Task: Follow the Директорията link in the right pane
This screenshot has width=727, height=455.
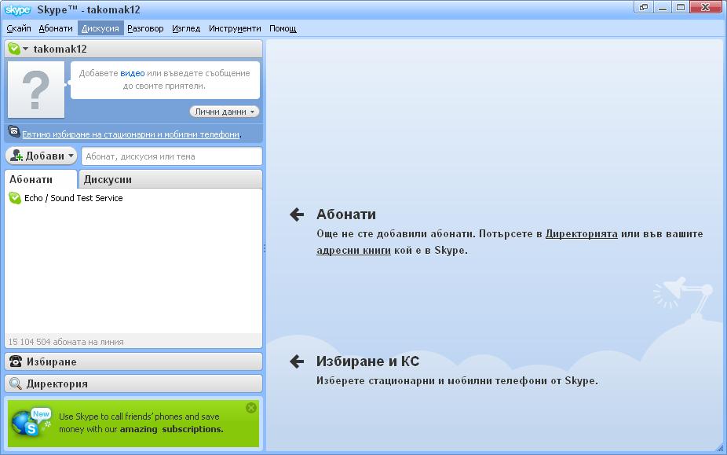Action: point(582,233)
